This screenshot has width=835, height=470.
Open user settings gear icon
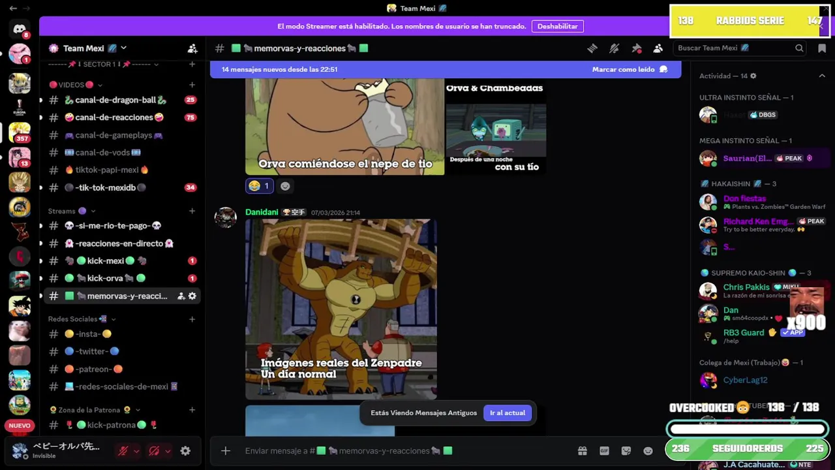coord(185,450)
